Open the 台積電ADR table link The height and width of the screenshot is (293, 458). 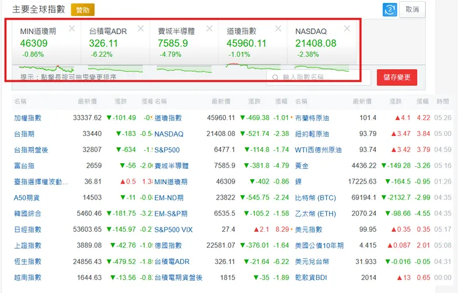172,261
